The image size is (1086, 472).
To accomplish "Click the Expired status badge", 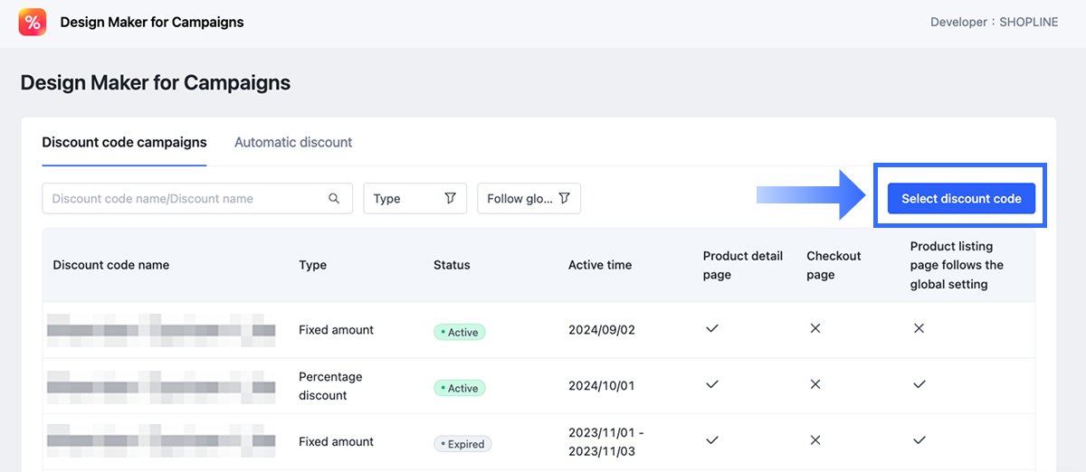I will (x=462, y=444).
